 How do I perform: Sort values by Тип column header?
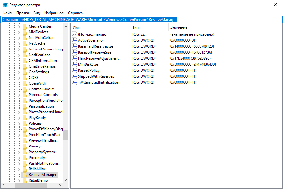click(x=149, y=27)
